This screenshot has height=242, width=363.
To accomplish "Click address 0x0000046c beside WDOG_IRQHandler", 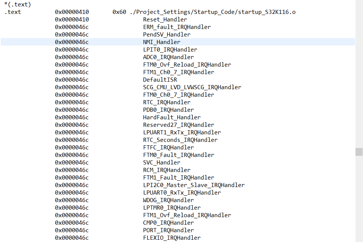I will 72,200.
